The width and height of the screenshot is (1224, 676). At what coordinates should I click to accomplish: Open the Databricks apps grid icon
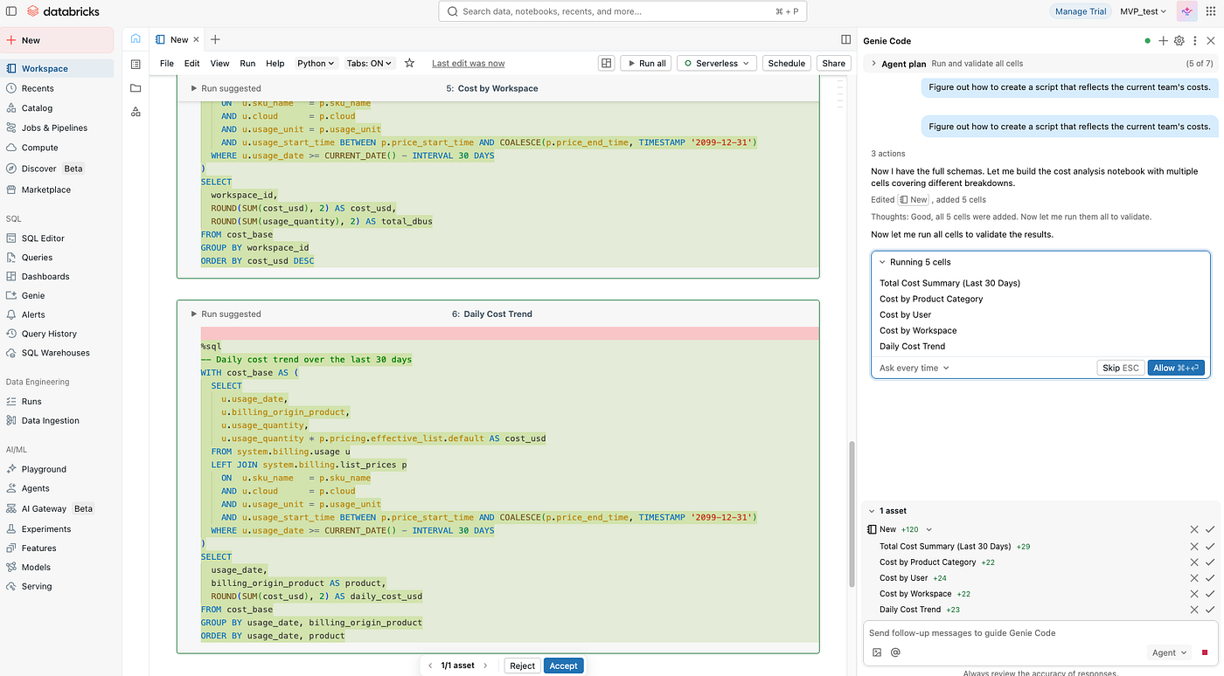(x=1211, y=11)
